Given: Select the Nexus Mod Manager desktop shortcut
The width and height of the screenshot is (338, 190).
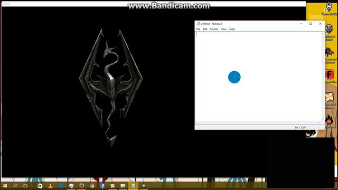Looking at the screenshot, I should [330, 100].
